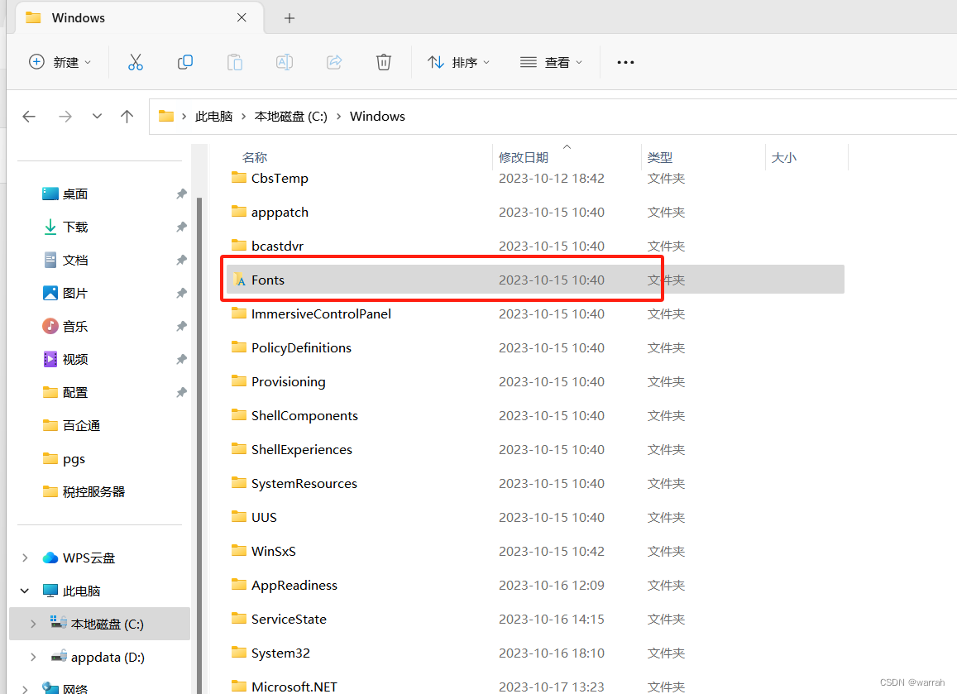The height and width of the screenshot is (694, 957).
Task: Click the see more ellipsis button
Action: tap(625, 61)
